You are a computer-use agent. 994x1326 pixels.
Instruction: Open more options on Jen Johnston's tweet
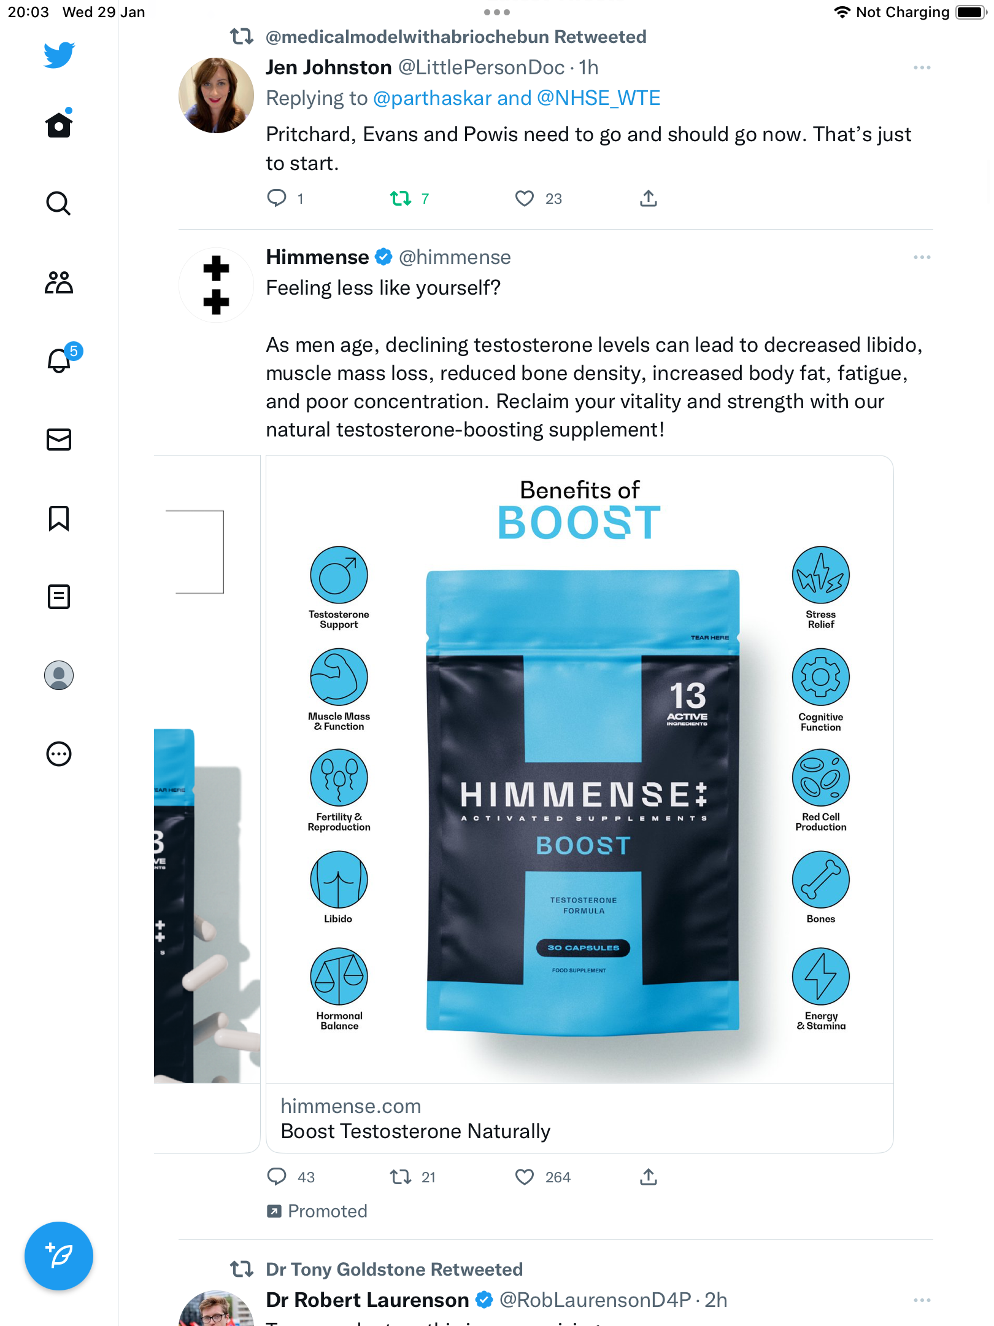[922, 68]
